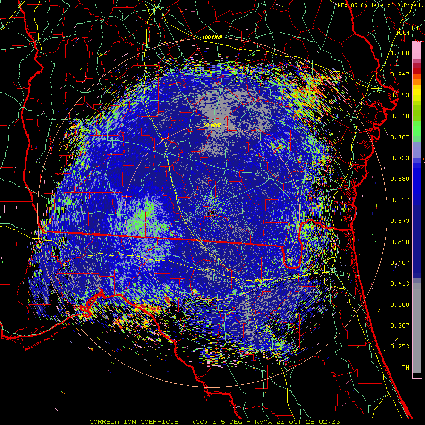The image size is (425, 425).
Task: Click the KVAX radar site marker at center
Action: click(x=212, y=213)
